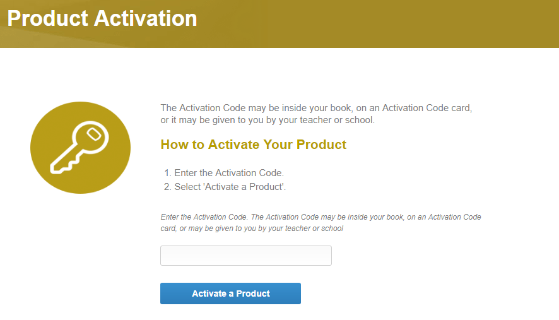This screenshot has height=320, width=559.
Task: Click the word Product in the page title
Action: (x=47, y=18)
